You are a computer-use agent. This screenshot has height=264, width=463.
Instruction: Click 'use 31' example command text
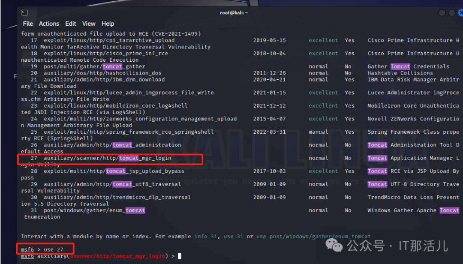tap(233, 237)
